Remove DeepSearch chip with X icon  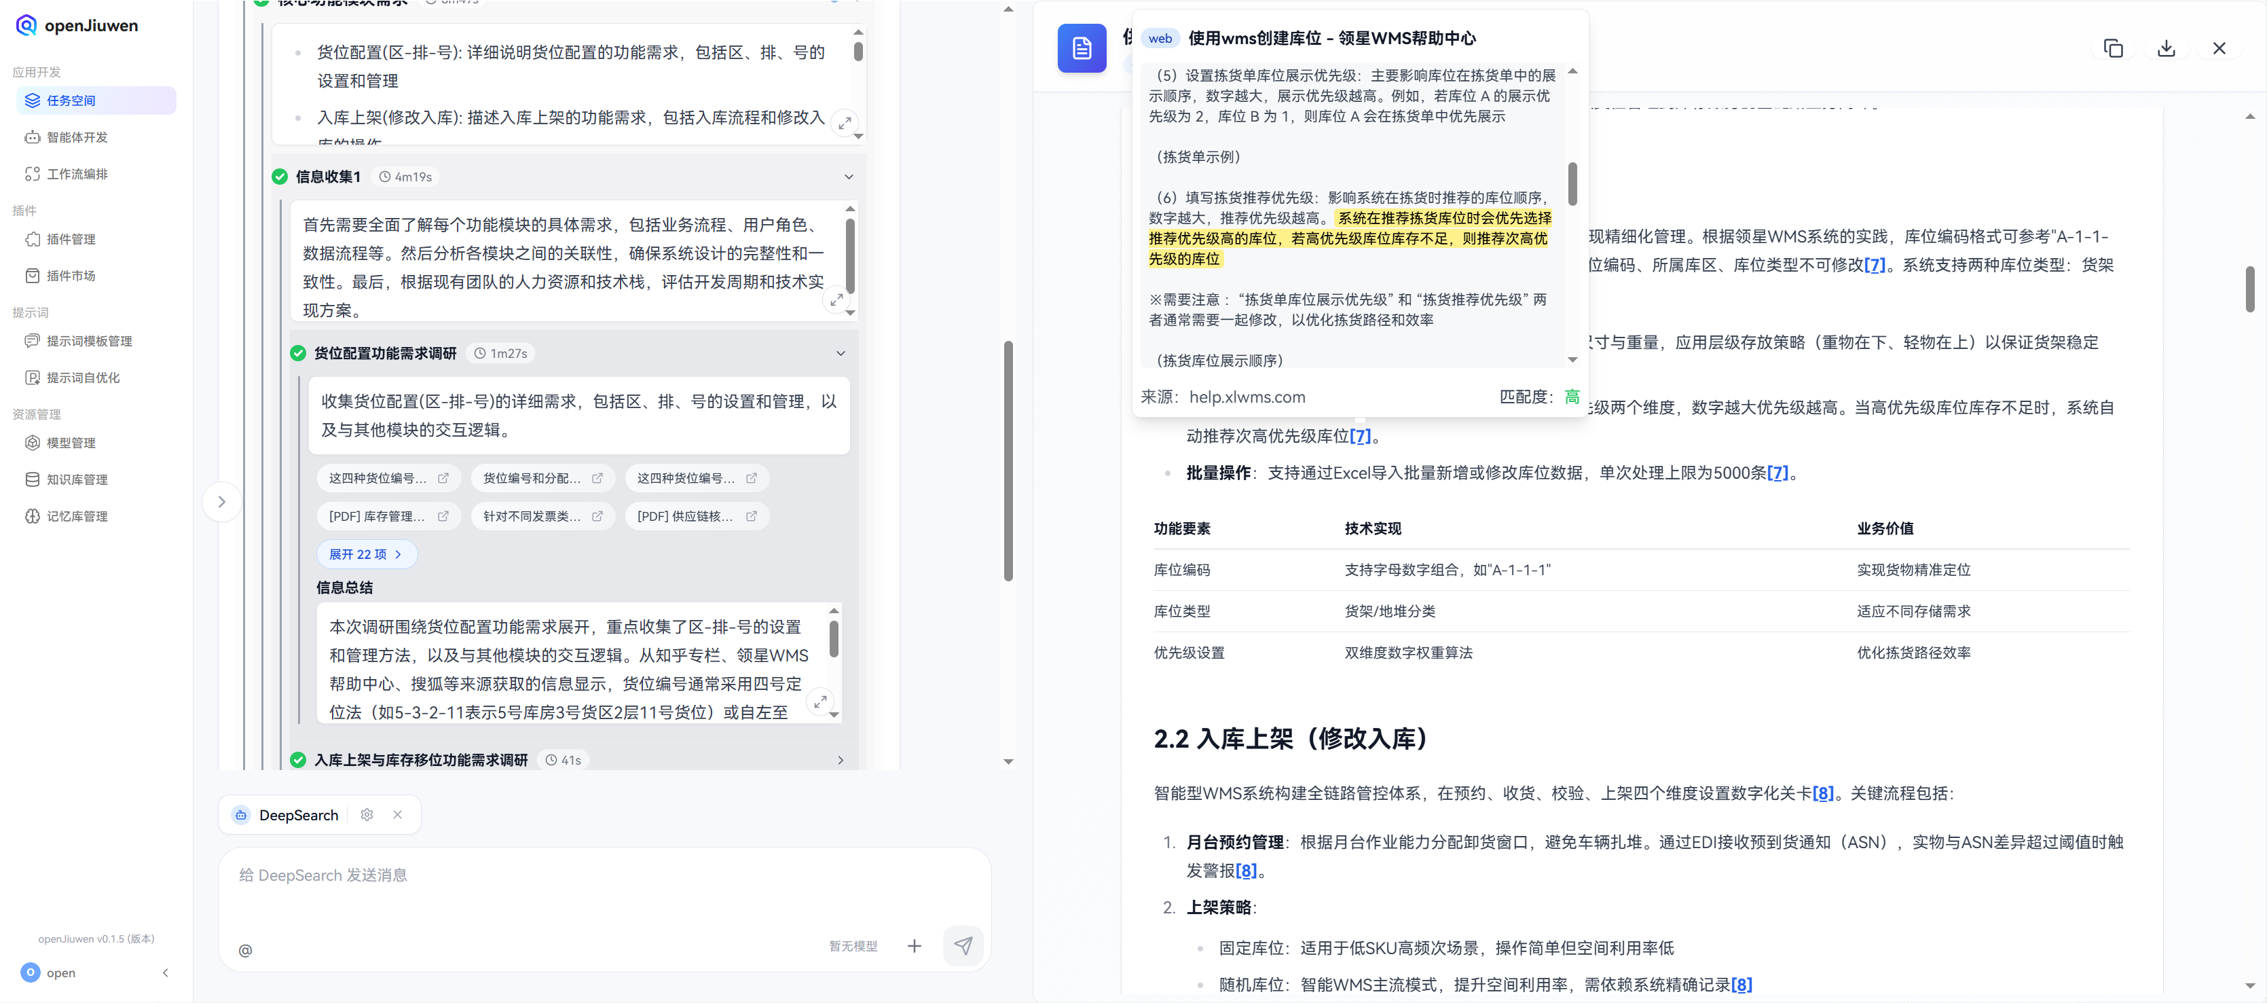tap(398, 816)
